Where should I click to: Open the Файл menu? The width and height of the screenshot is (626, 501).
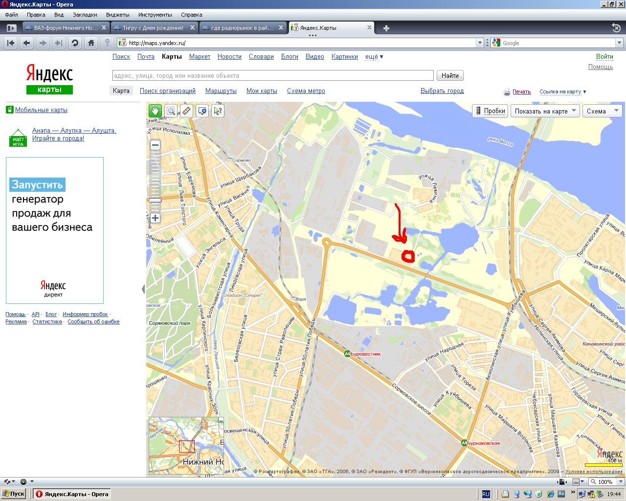[x=11, y=15]
